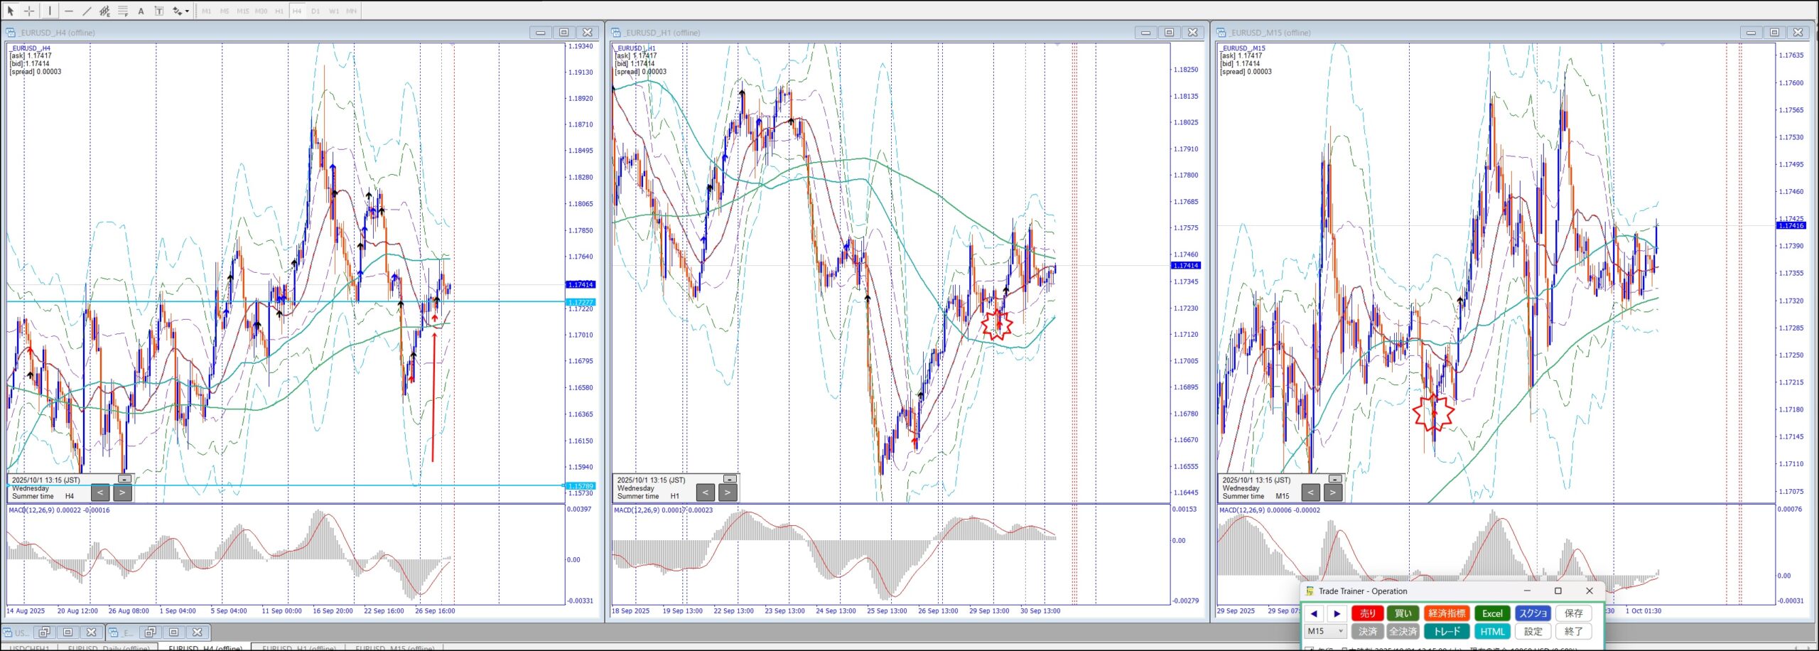The height and width of the screenshot is (651, 1819).
Task: Choose the trendline drawing tool
Action: pyautogui.click(x=87, y=11)
